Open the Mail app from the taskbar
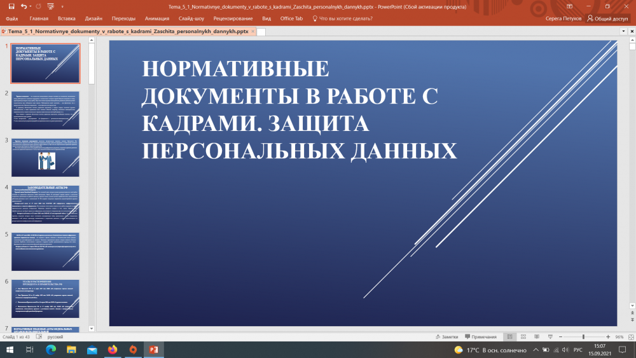 click(x=92, y=350)
